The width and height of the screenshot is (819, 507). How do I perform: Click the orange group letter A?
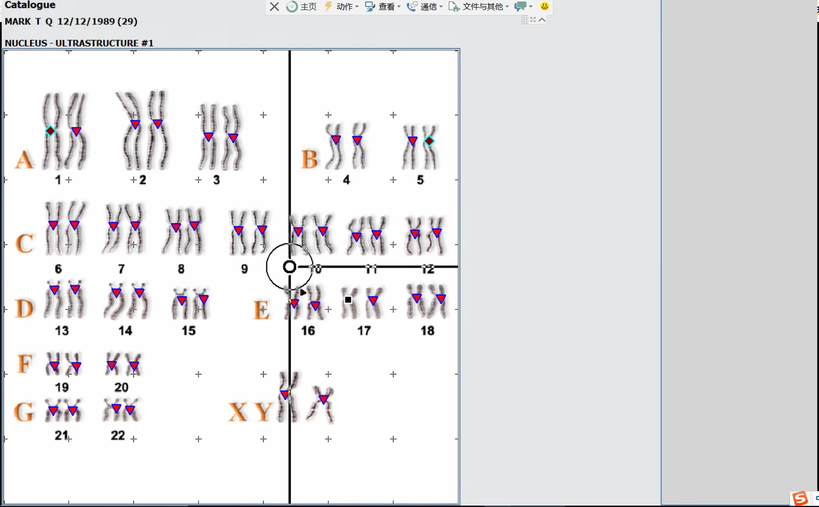click(x=24, y=160)
